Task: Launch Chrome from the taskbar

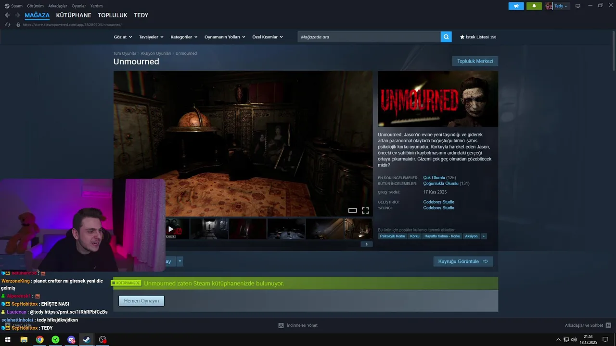Action: tap(40, 340)
